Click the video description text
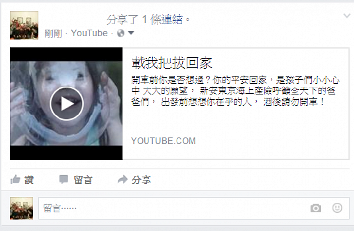This screenshot has width=354, height=231. pos(235,91)
